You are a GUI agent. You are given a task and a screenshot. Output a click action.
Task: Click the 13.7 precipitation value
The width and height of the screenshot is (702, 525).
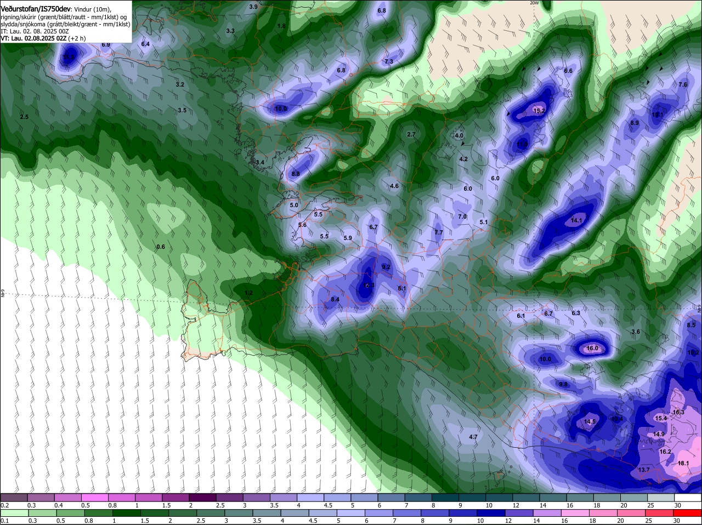[x=644, y=470]
